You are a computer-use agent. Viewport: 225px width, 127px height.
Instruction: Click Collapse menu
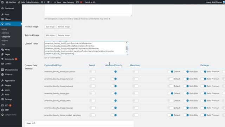pyautogui.click(x=9, y=115)
